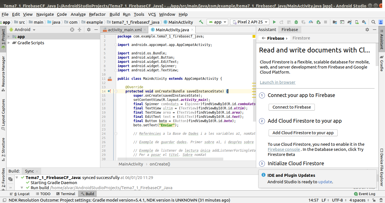
Task: Start debugging with the green bug icon
Action: [x=296, y=22]
